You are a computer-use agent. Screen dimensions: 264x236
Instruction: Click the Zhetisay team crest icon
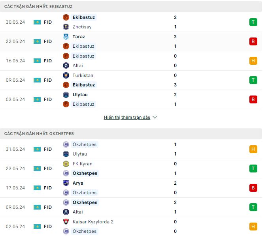point(66,27)
